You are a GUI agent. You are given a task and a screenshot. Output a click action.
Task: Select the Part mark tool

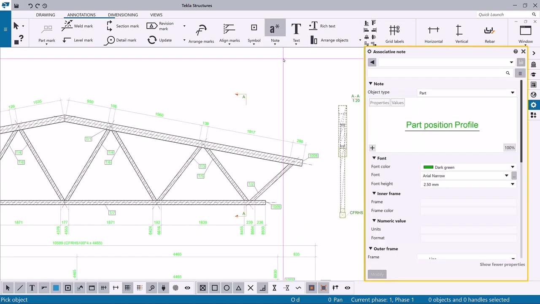[x=47, y=33]
